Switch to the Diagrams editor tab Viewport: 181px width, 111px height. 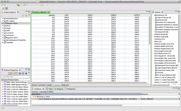pyautogui.click(x=65, y=85)
